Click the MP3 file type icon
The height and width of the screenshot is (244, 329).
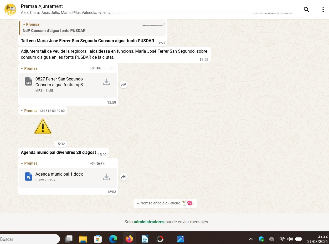point(29,81)
